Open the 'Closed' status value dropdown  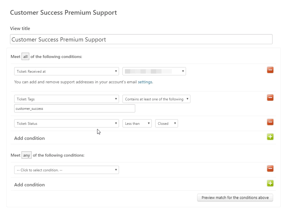click(x=167, y=124)
